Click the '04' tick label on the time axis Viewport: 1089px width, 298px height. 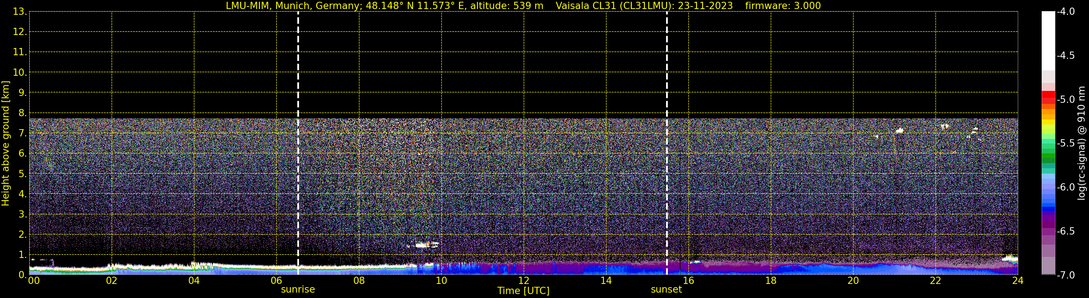pos(194,281)
